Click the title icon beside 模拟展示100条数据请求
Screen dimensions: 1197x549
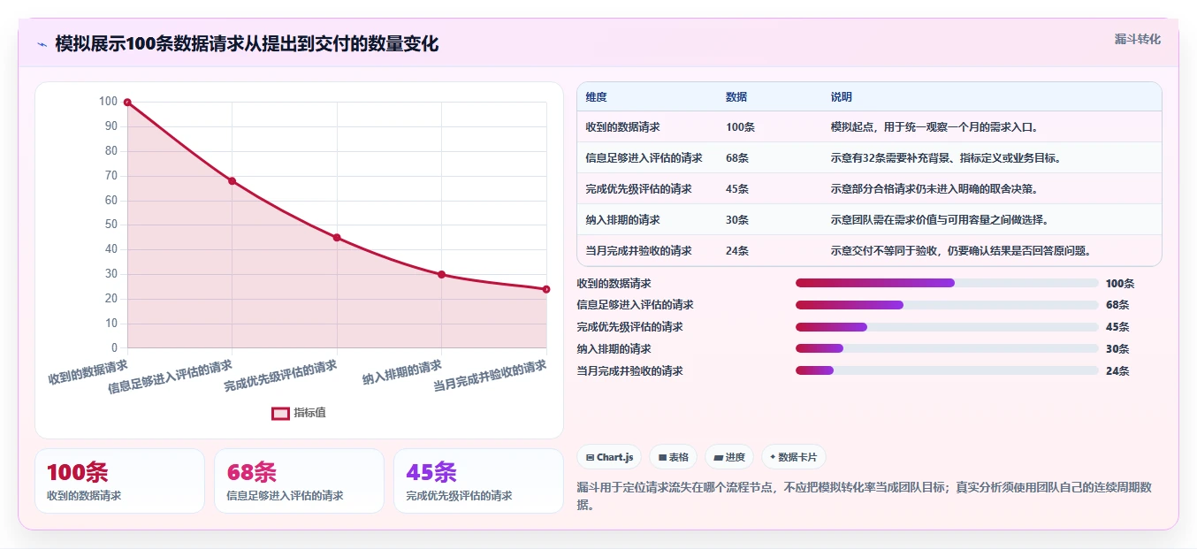coord(42,44)
